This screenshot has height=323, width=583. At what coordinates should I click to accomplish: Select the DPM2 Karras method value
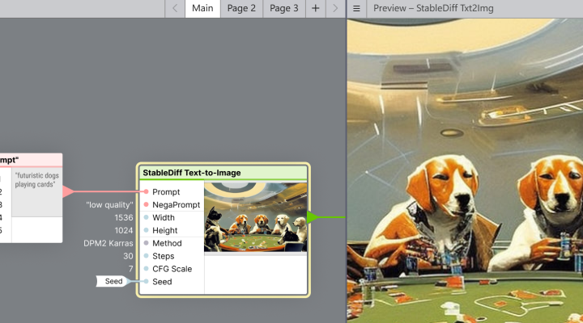pyautogui.click(x=109, y=243)
